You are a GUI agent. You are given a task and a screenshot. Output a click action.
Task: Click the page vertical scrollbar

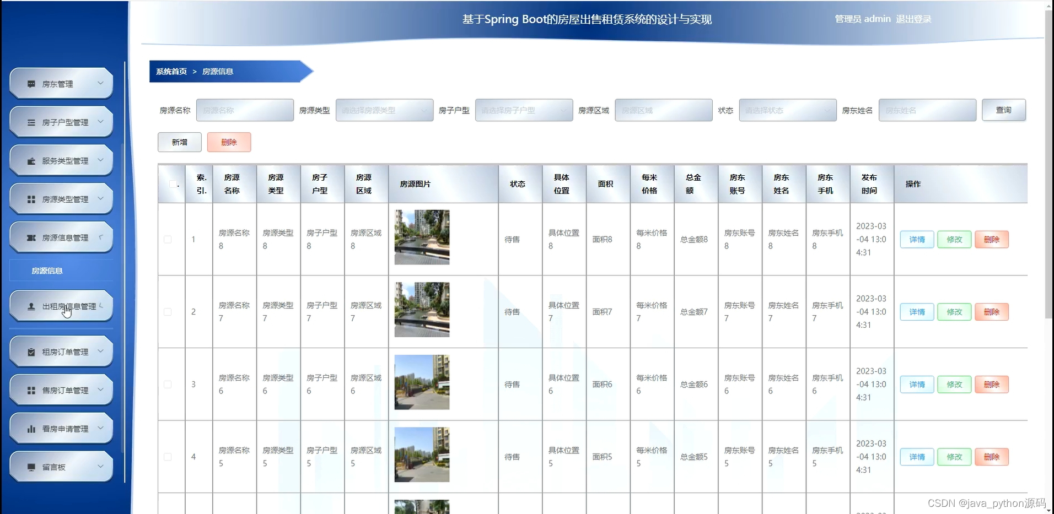1048,164
